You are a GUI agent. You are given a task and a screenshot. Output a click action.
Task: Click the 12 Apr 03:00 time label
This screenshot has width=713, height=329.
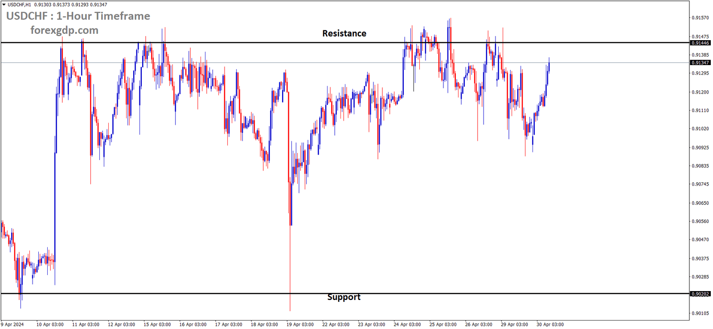point(121,325)
